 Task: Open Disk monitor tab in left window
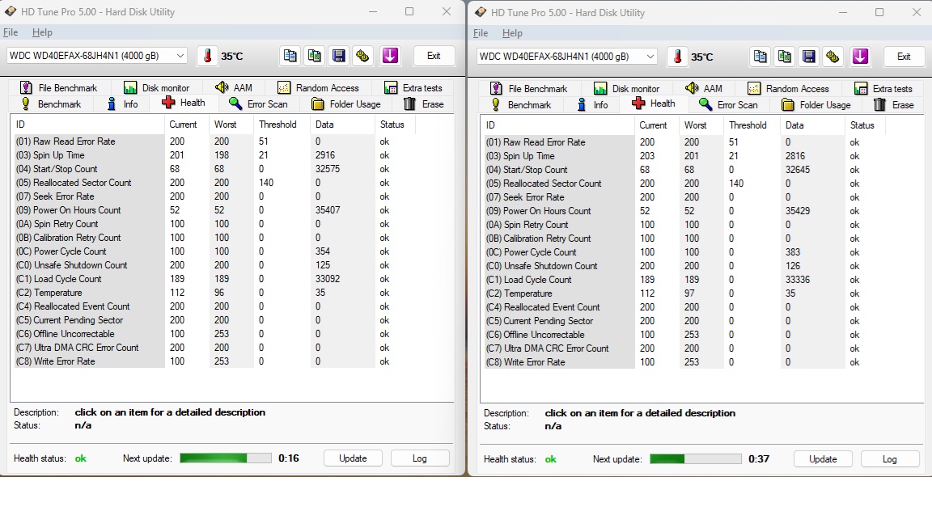pyautogui.click(x=156, y=88)
